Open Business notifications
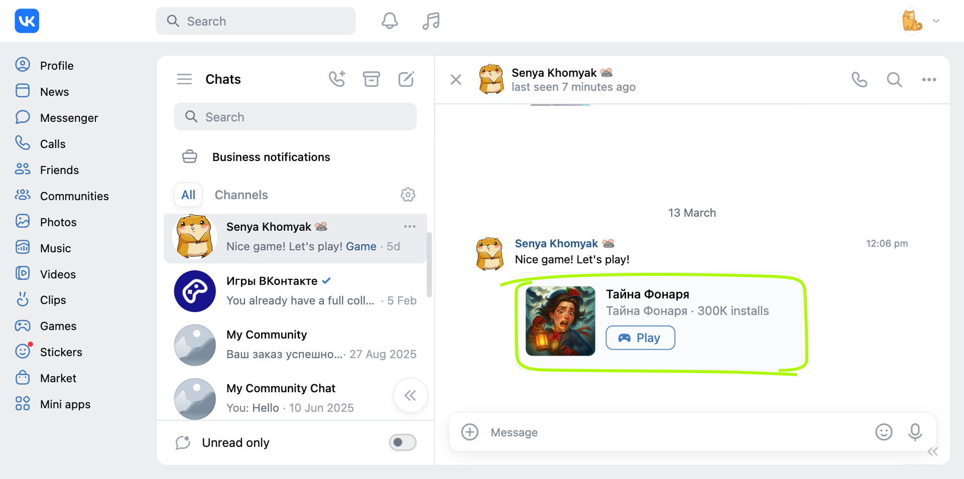Screen dimensions: 964x479 295,157
